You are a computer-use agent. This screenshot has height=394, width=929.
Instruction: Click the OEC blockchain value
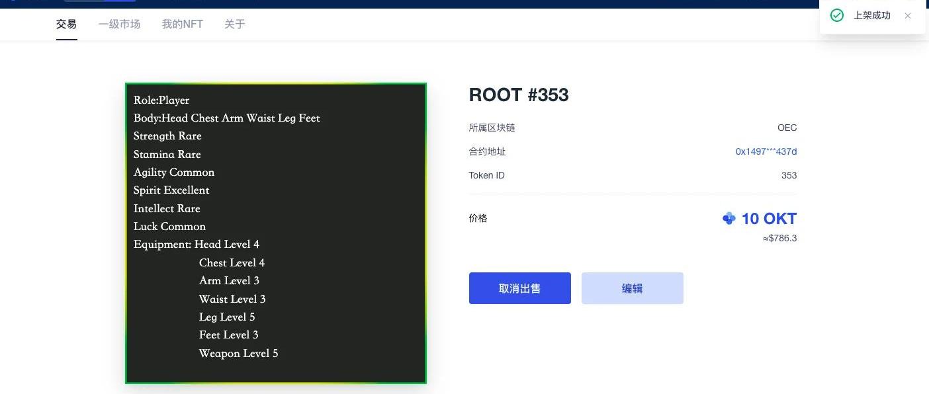[x=787, y=128]
